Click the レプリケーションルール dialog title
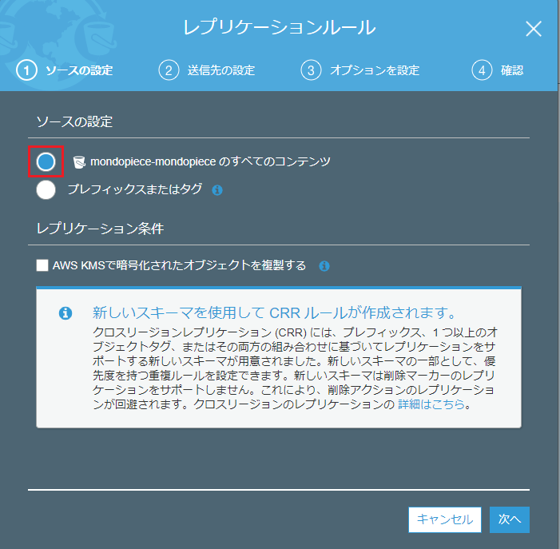Screen dimensions: 560x549 [280, 27]
